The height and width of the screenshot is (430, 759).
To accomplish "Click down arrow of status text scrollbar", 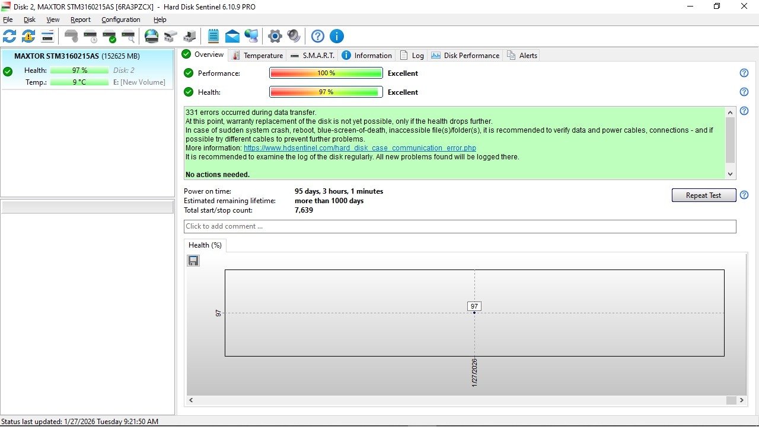I will pos(730,174).
